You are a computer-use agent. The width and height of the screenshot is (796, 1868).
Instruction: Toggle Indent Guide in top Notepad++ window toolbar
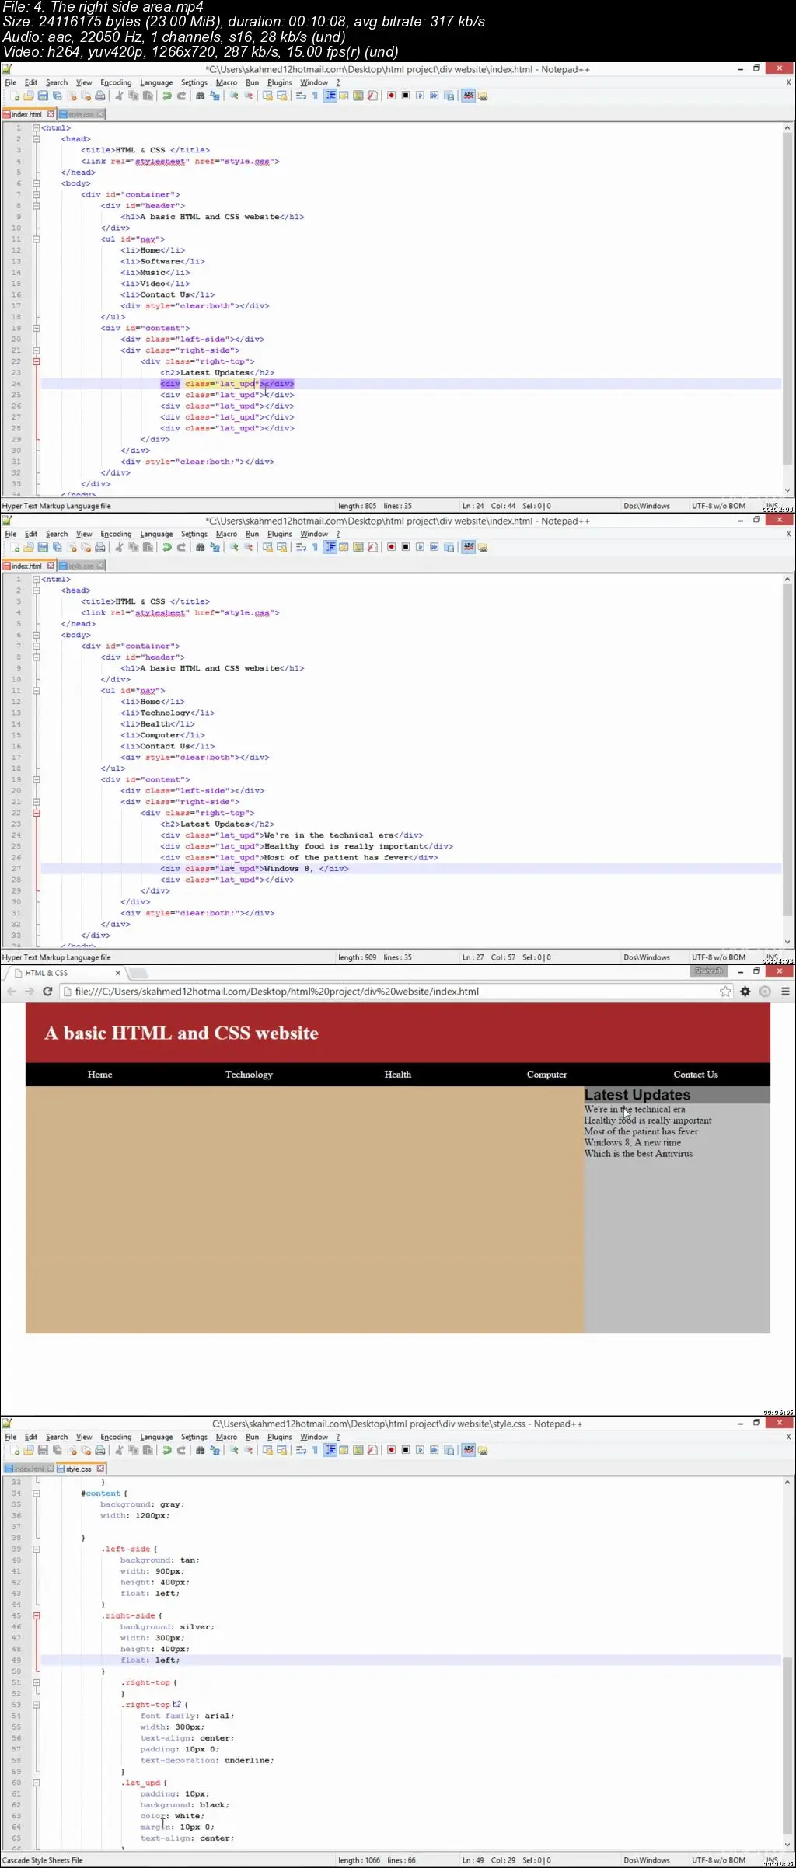coord(330,96)
